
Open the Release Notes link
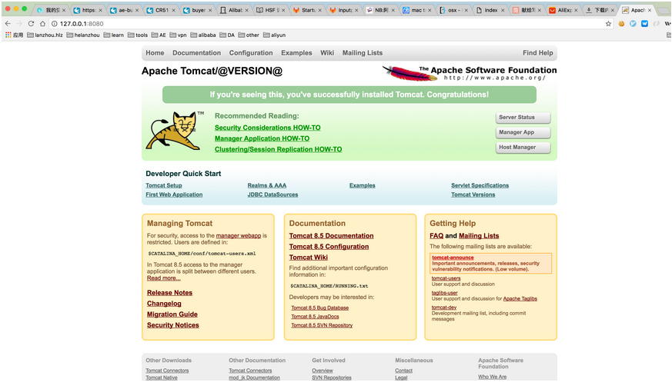tap(169, 293)
